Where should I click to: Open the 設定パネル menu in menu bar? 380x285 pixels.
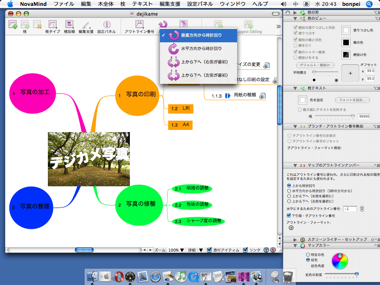click(x=200, y=4)
